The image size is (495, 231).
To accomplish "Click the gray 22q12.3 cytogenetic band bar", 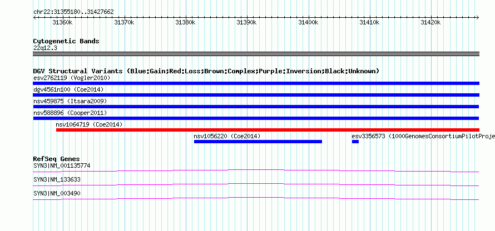I will [256, 54].
